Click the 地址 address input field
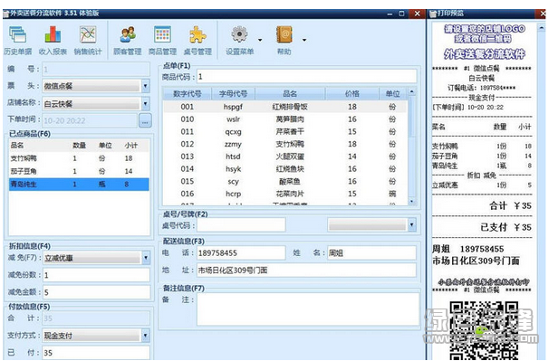This screenshot has width=558, height=361. point(306,271)
